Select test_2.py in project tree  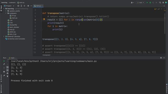[12, 34]
